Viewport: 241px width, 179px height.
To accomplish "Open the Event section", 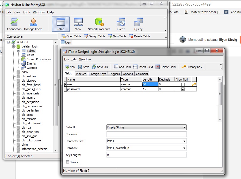I will [x=121, y=24].
